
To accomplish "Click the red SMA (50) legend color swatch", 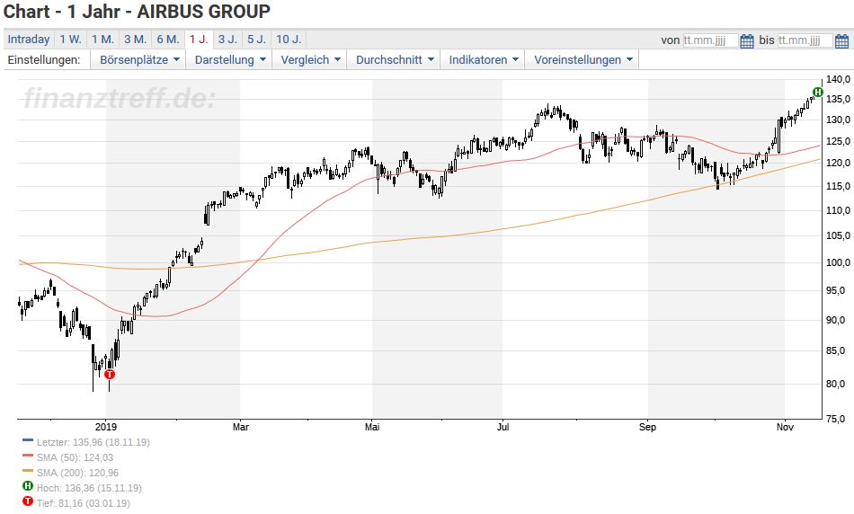I will pyautogui.click(x=27, y=456).
